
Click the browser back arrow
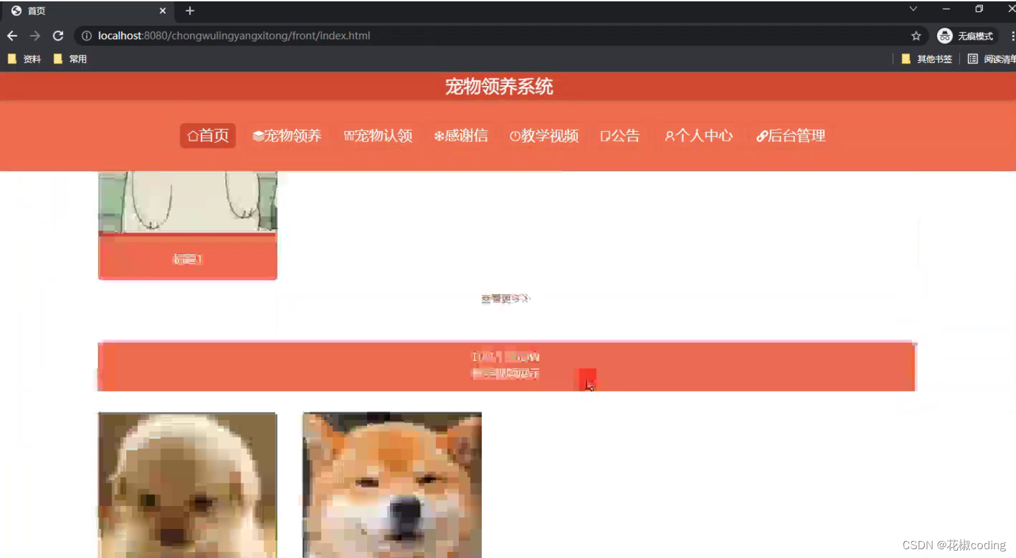point(12,36)
